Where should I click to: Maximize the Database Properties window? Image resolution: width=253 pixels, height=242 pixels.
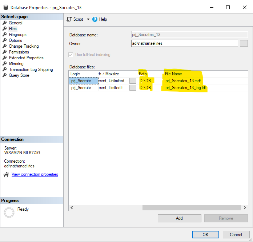click(x=228, y=7)
